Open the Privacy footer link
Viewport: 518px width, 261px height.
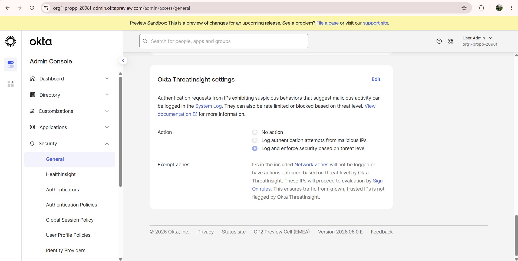pos(206,232)
